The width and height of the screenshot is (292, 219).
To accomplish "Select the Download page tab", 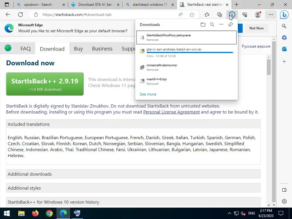I will [52, 49].
